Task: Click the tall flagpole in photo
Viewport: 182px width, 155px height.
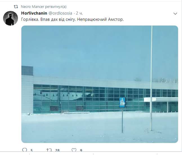Action: coord(151,78)
